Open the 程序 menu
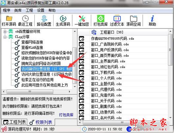Image resolution: width=174 pixels, height=133 pixels. (x=7, y=10)
